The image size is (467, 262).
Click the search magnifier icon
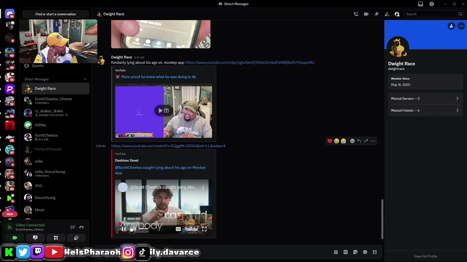[460, 14]
